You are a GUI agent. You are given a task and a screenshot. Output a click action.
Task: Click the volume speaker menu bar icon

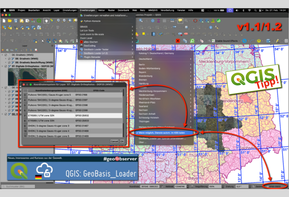pos(237,11)
